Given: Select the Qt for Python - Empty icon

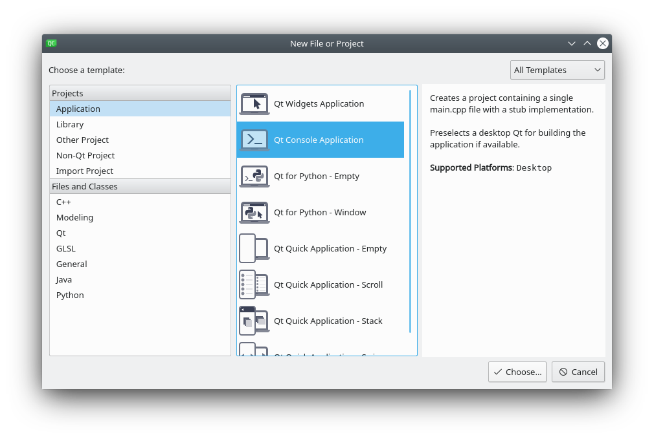Looking at the screenshot, I should click(x=254, y=176).
